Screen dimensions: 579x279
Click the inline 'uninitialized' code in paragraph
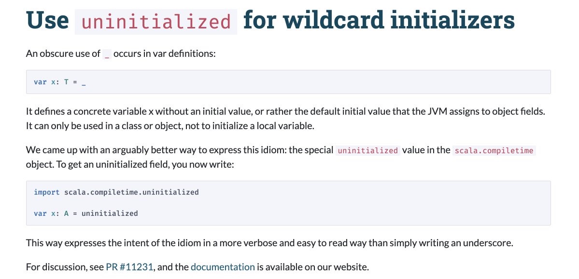368,150
